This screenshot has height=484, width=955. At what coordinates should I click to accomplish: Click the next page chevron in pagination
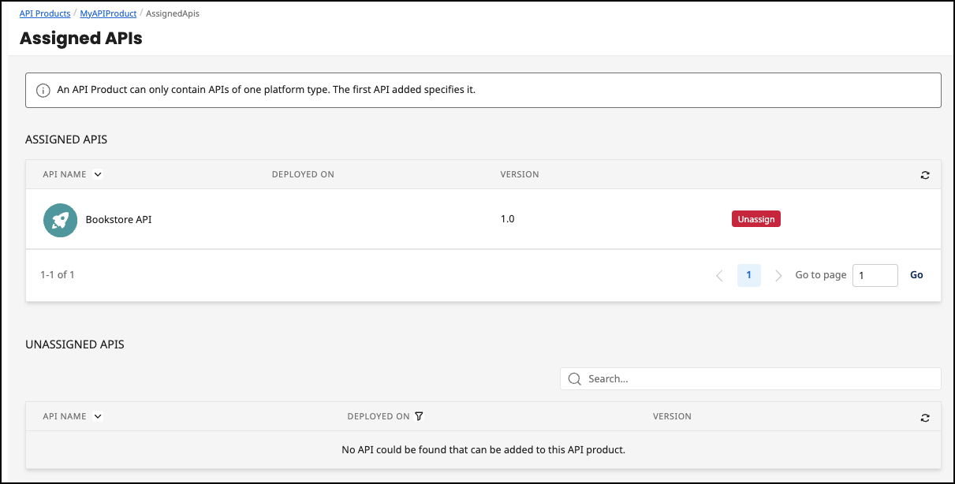click(778, 275)
